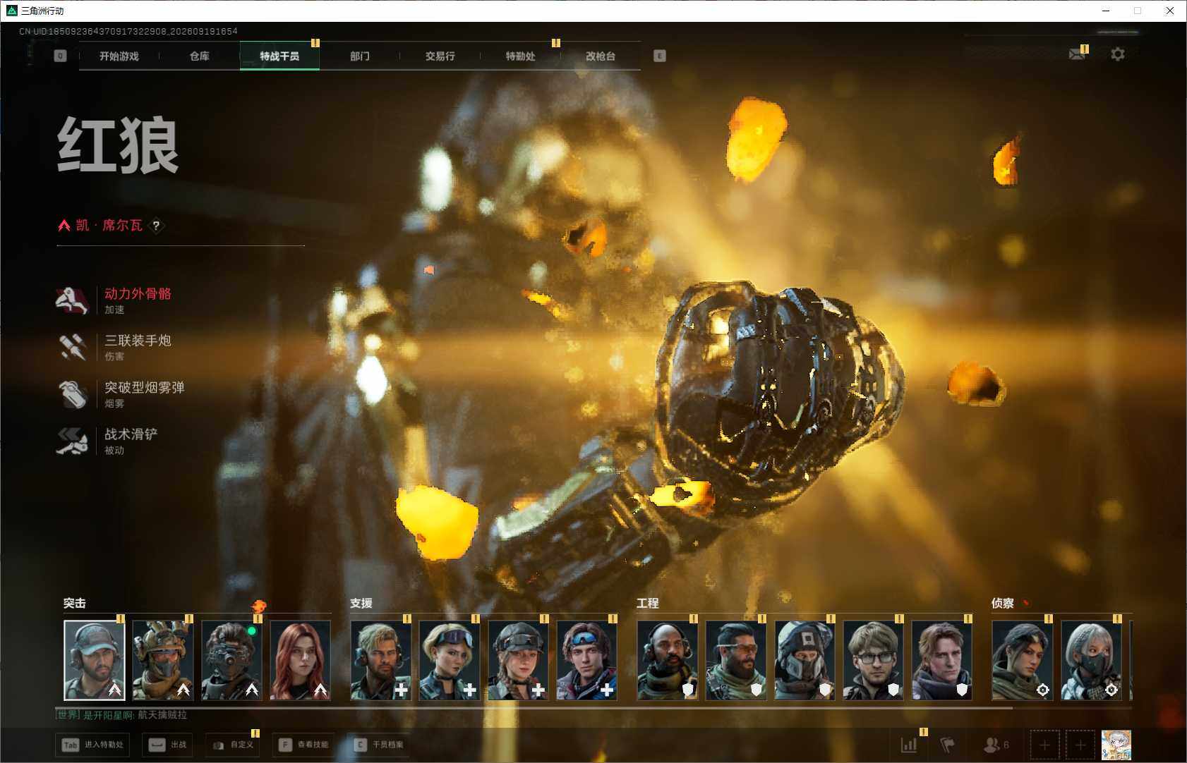Click the second empty squad slot plus
This screenshot has height=763, width=1187.
coord(1080,745)
